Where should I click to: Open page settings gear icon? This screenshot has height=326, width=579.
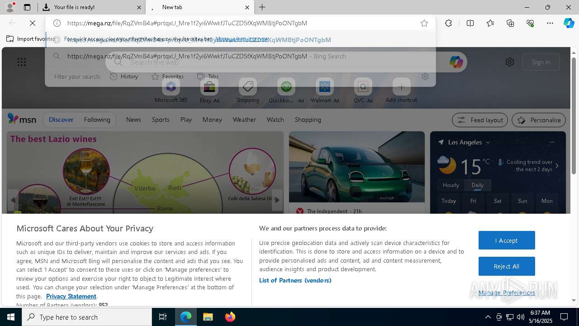[x=510, y=62]
